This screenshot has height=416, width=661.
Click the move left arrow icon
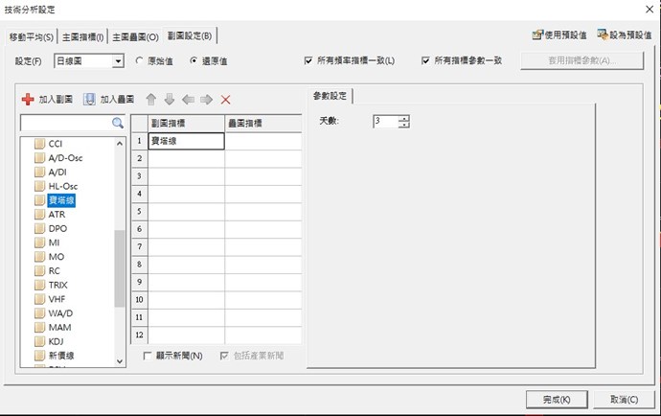tap(188, 100)
